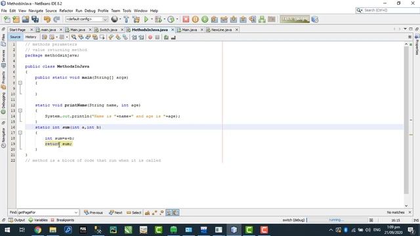Switch editor to History view
Image resolution: width=420 pixels, height=236 pixels.
pos(31,37)
